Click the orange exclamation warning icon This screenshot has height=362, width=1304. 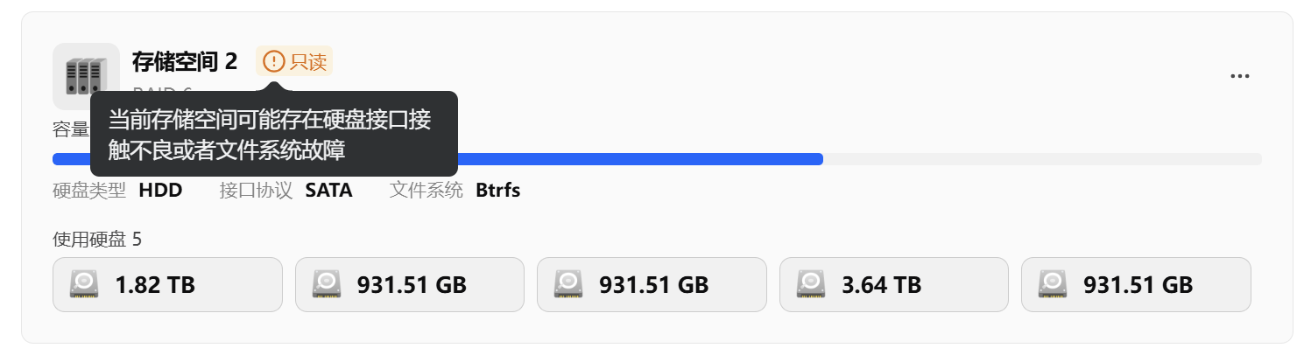(x=274, y=61)
